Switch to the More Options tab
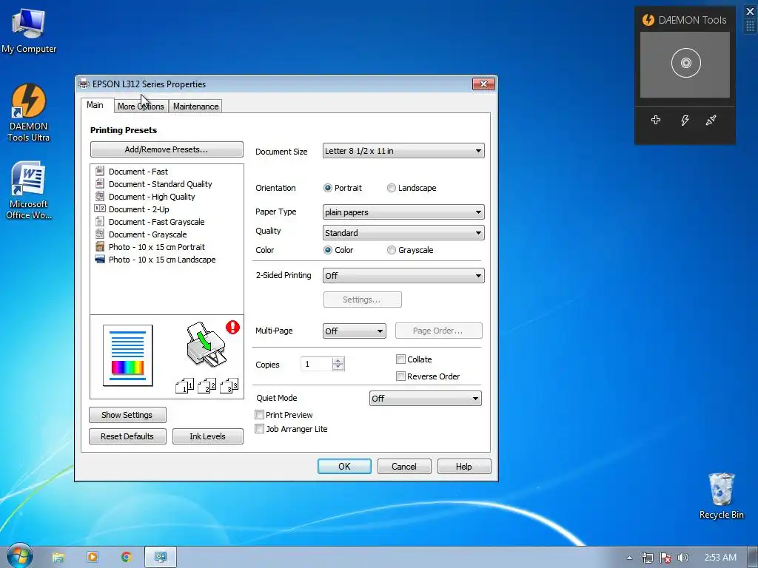This screenshot has height=568, width=758. click(141, 106)
